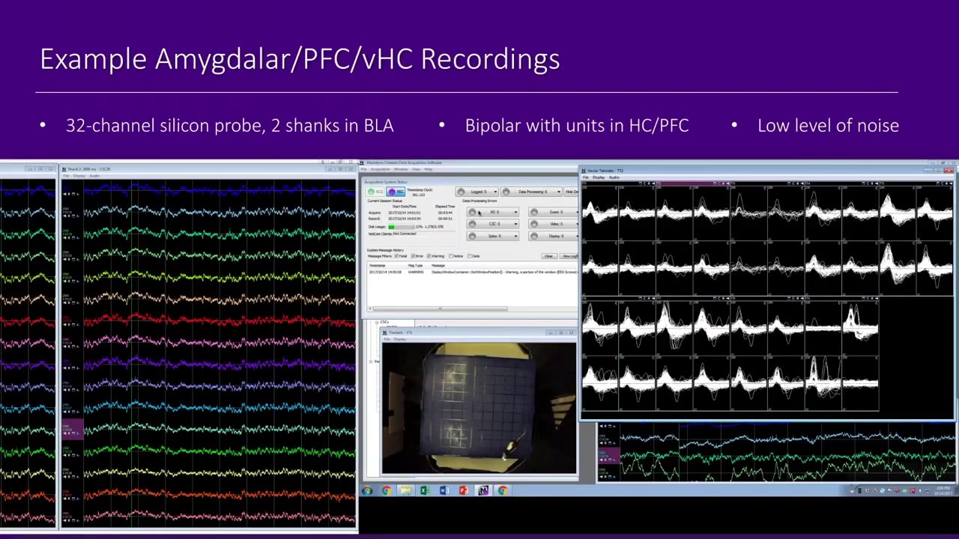Viewport: 959px width, 539px height.
Task: Open Neuralynx Cheetah taskbar icon
Action: pos(483,490)
